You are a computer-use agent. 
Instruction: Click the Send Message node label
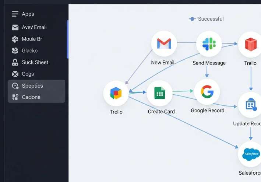209,63
